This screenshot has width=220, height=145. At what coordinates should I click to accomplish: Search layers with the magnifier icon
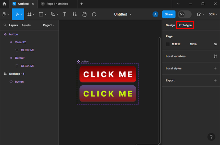point(5,25)
